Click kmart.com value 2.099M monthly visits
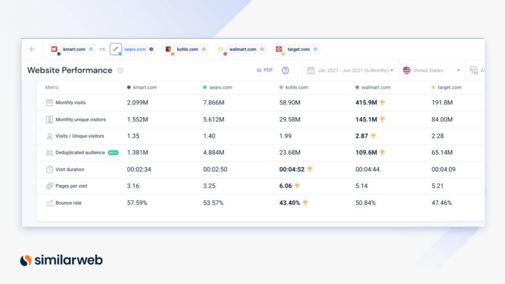This screenshot has height=284, width=505. [x=137, y=103]
